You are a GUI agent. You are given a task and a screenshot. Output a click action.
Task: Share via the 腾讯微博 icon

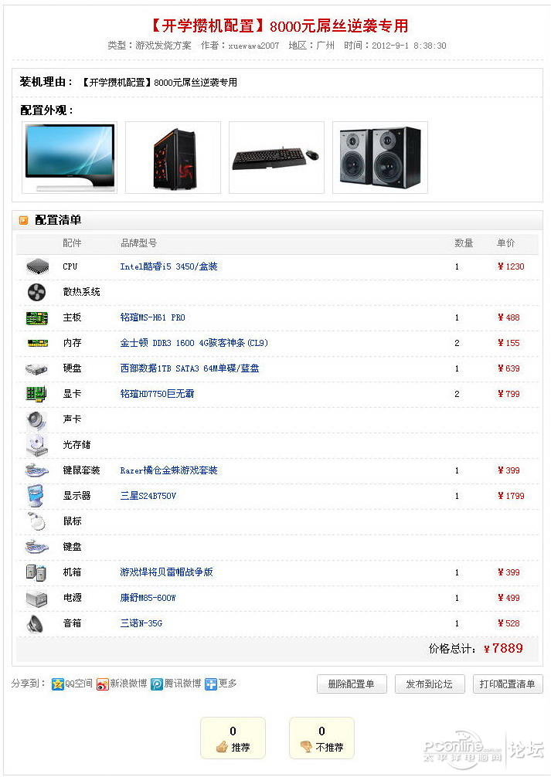[157, 684]
